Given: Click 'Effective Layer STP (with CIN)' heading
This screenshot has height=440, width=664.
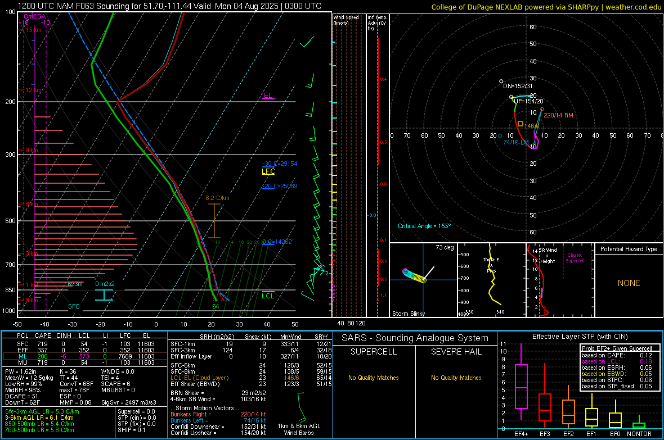Looking at the screenshot, I should tap(580, 337).
